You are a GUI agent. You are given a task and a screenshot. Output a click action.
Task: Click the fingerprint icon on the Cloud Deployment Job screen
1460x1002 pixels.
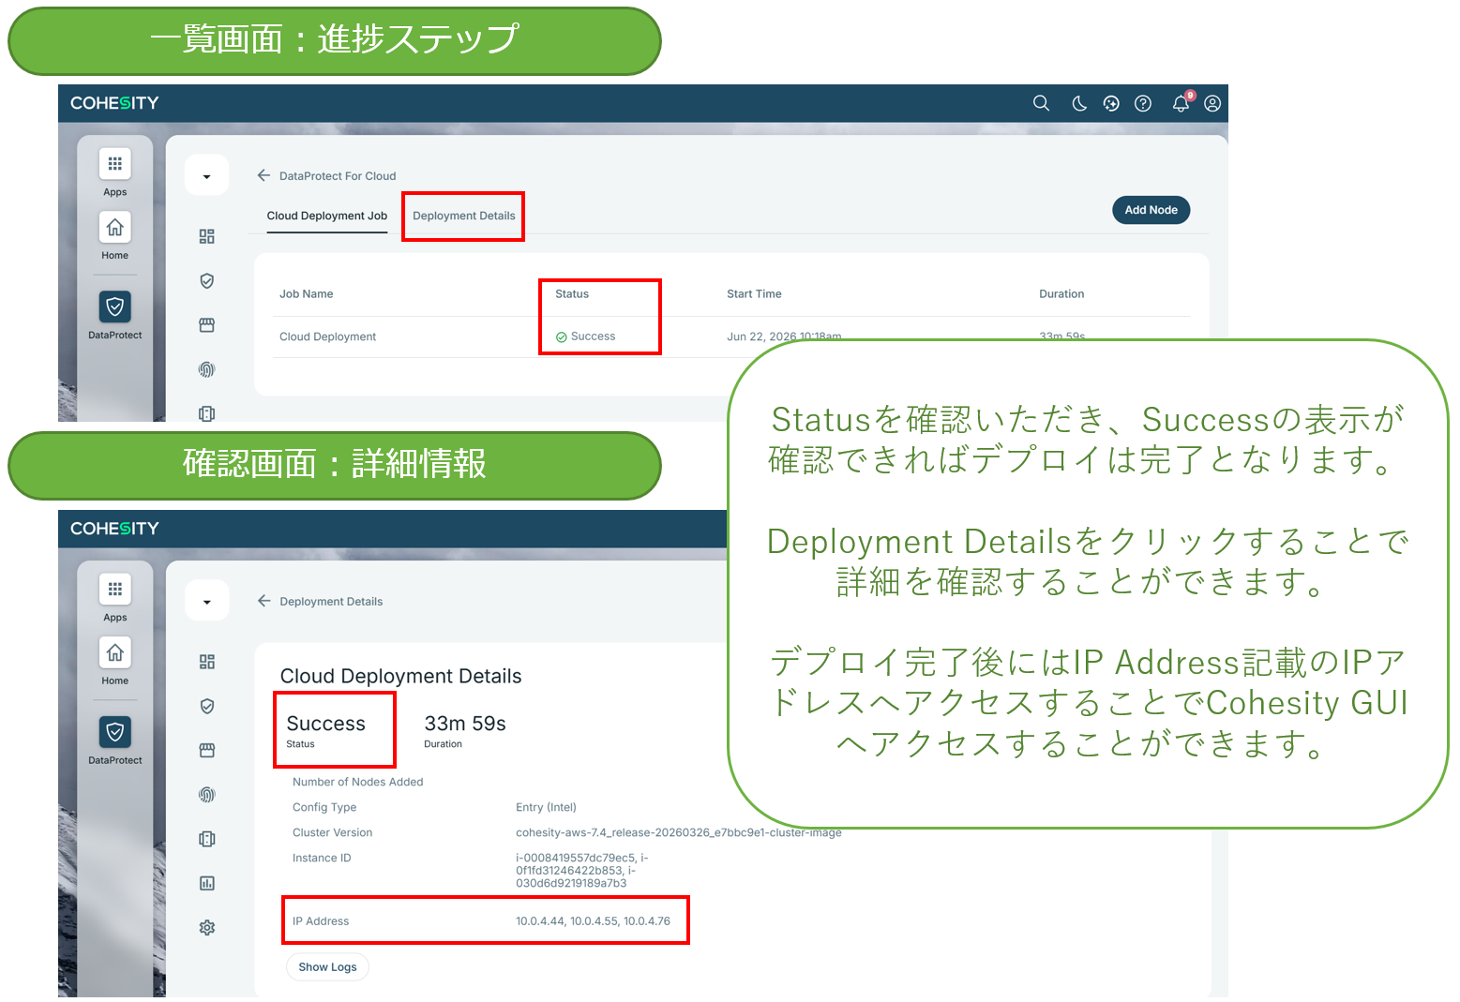point(207,369)
